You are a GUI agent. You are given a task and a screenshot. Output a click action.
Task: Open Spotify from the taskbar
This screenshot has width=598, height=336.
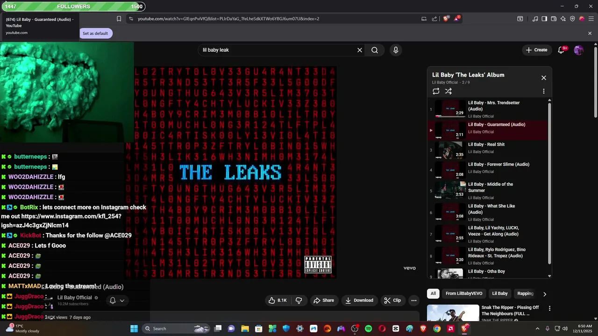tap(369, 329)
